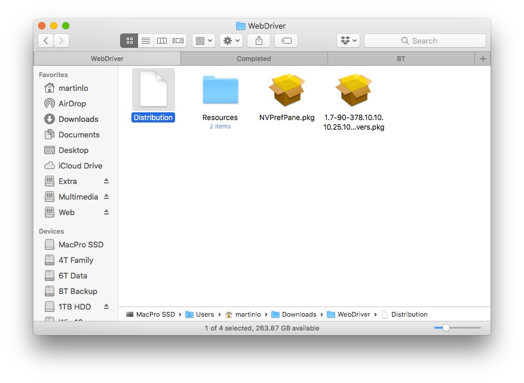Click the Share toolbar button

(x=259, y=41)
